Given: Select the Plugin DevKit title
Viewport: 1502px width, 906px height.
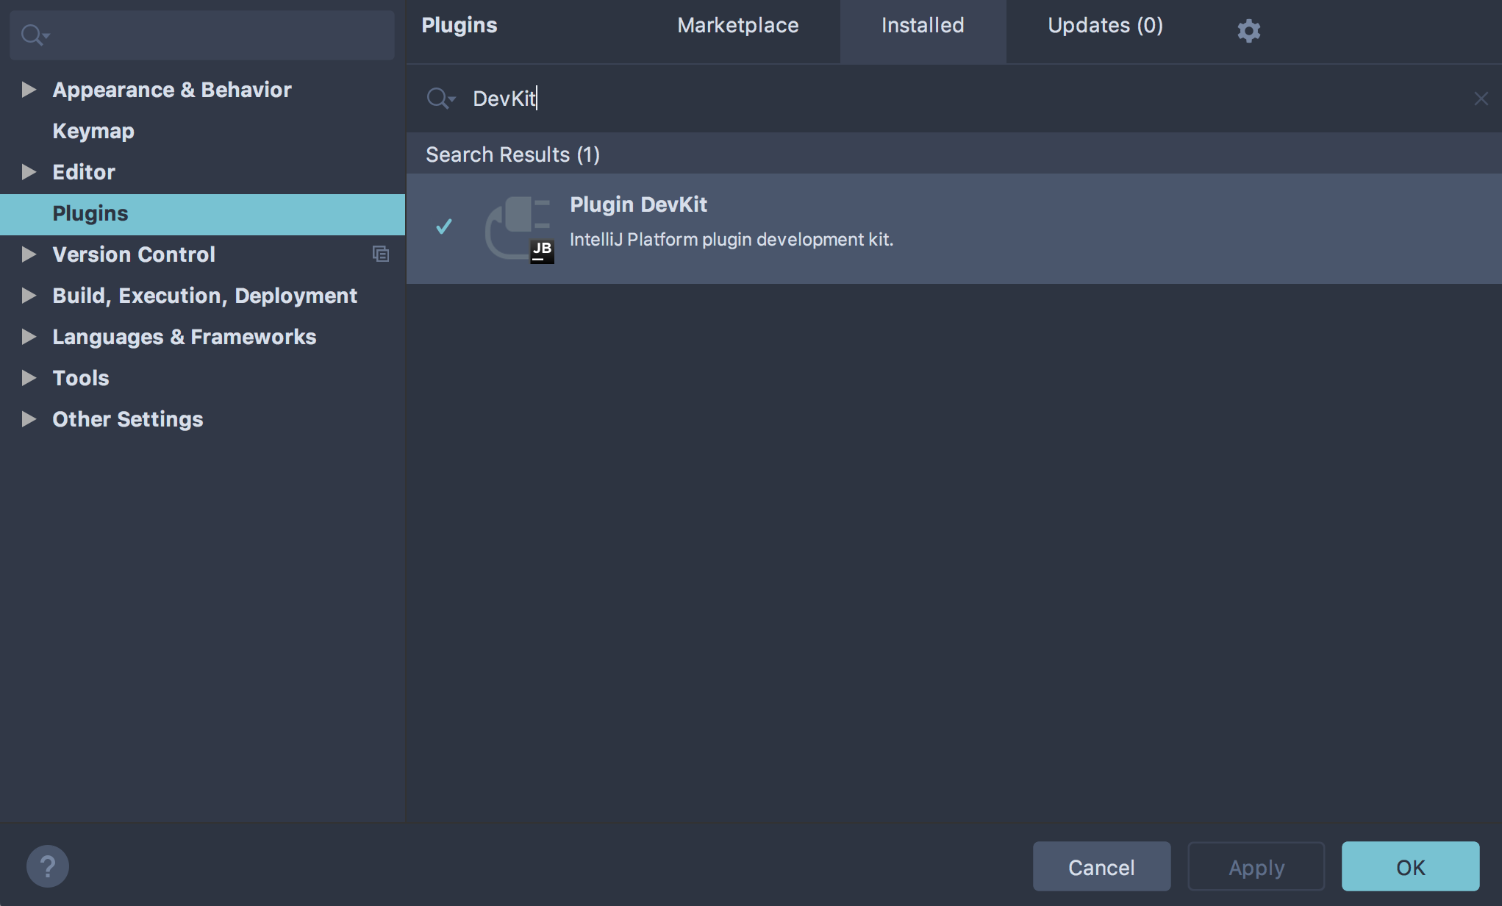Looking at the screenshot, I should point(638,204).
